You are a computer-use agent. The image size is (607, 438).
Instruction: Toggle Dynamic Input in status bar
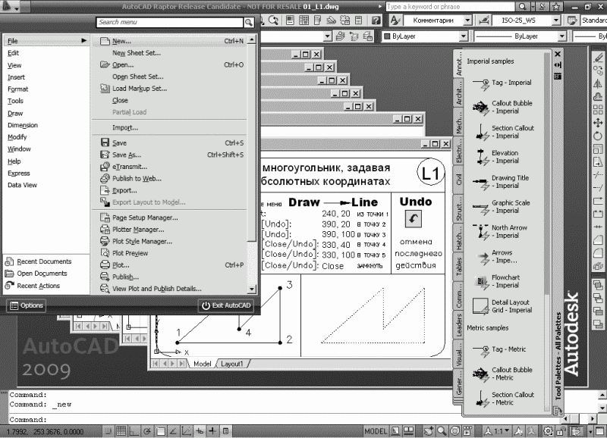pyautogui.click(x=200, y=430)
